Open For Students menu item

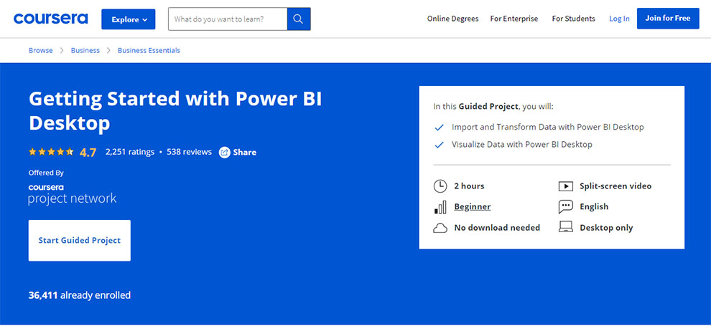click(x=573, y=19)
